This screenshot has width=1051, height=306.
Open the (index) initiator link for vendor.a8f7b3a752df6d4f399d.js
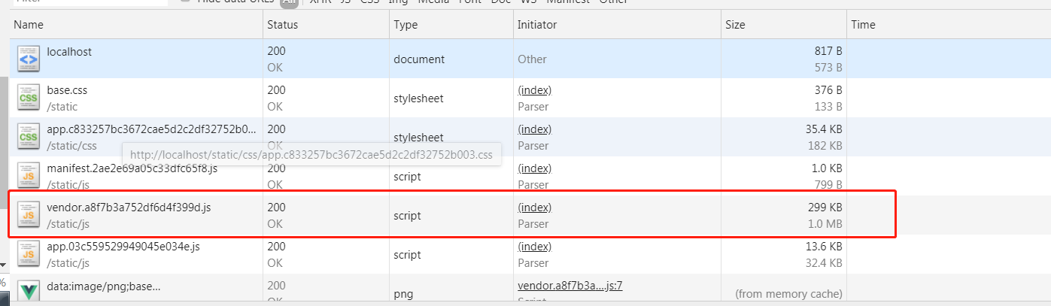coord(535,208)
